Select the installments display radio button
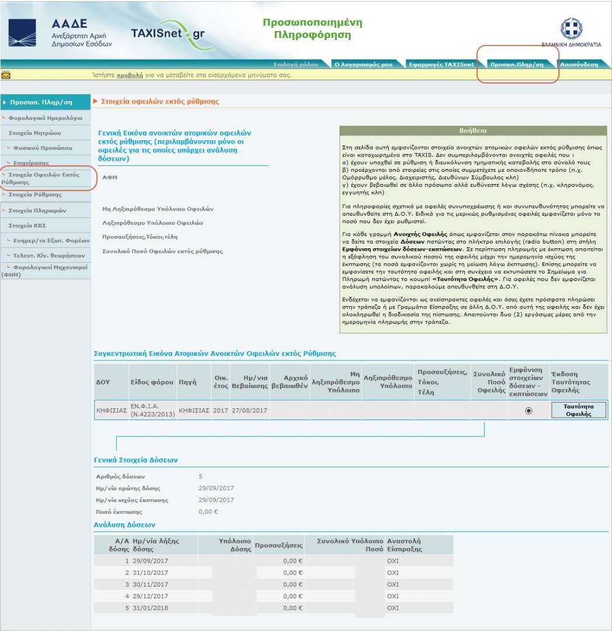 [528, 411]
